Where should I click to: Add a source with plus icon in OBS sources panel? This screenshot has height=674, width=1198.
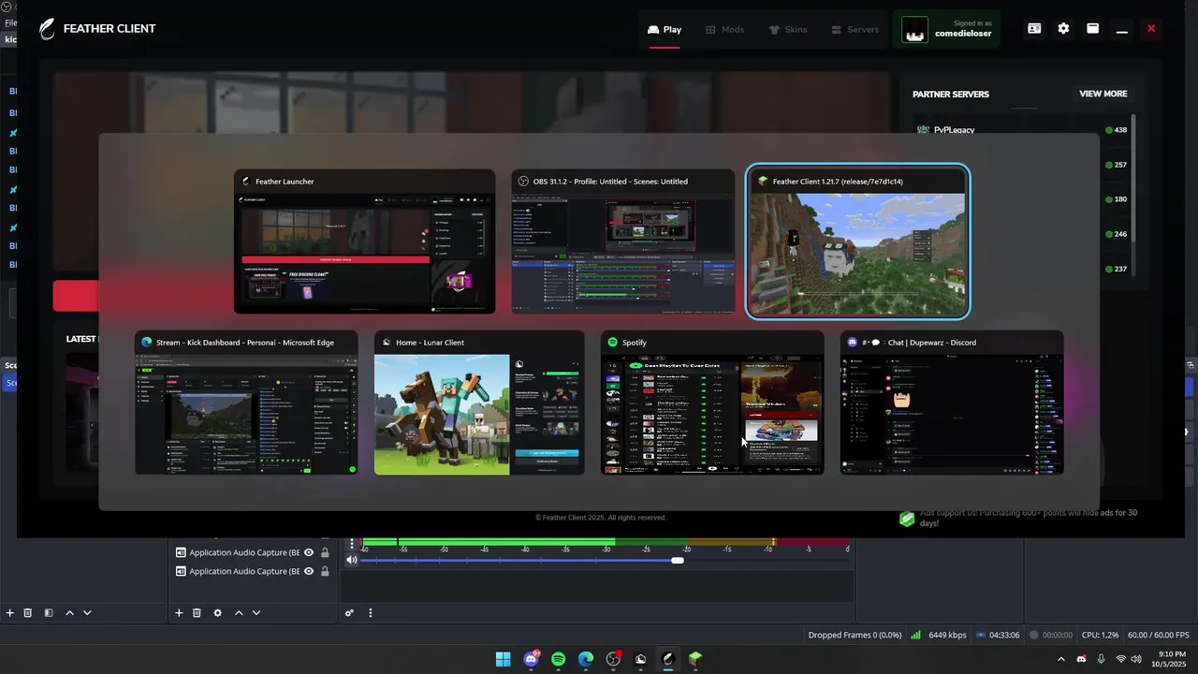(179, 613)
